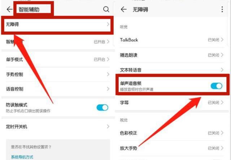This screenshot has width=231, height=160.
Task: Open the 无障碍 entry
Action: (x=57, y=25)
